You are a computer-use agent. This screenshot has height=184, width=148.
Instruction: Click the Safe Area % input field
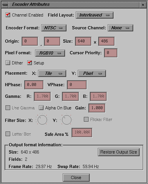pos(82,133)
